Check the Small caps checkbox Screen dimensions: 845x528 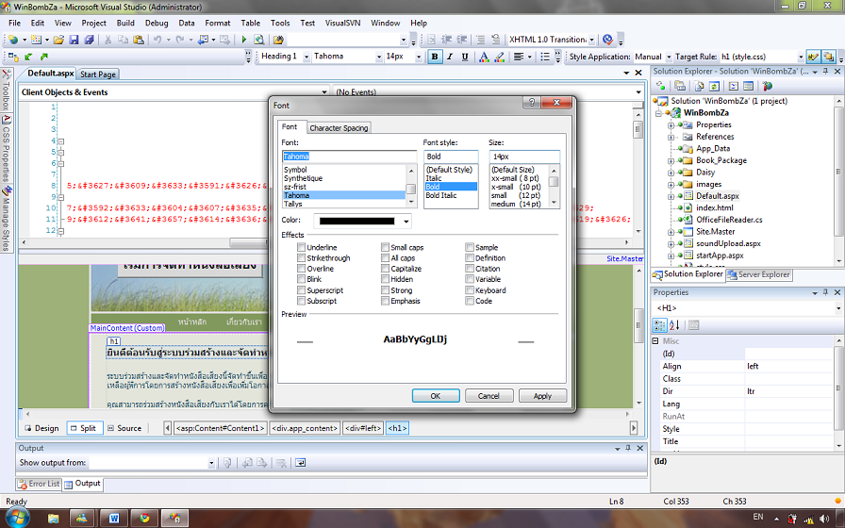(385, 247)
